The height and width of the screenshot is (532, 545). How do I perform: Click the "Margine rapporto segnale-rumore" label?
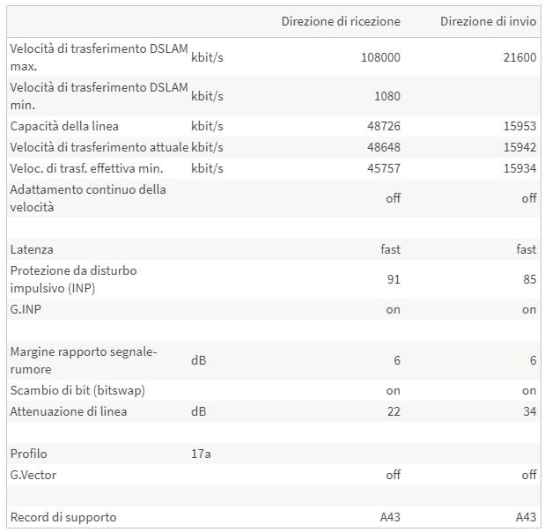(x=83, y=360)
